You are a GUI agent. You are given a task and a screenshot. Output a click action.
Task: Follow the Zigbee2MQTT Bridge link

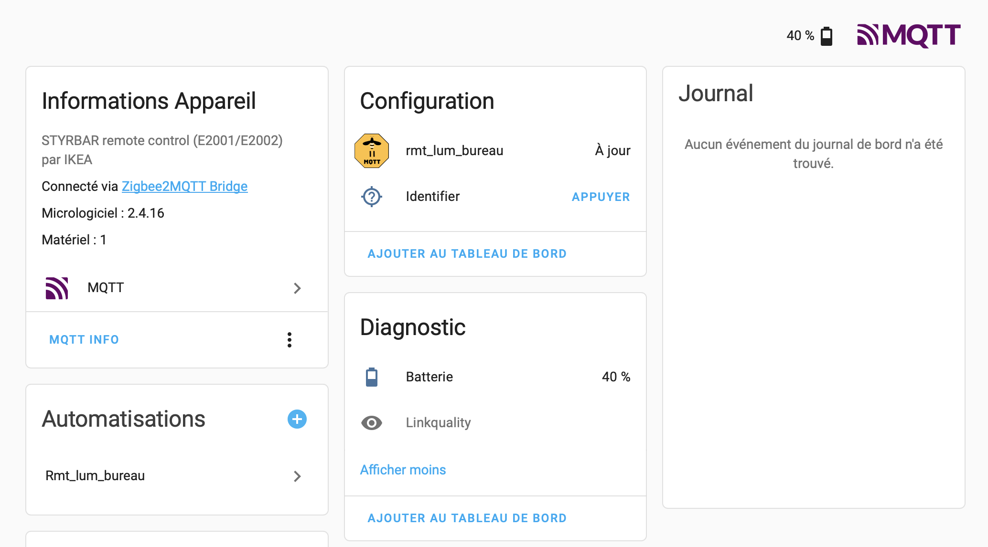coord(184,186)
